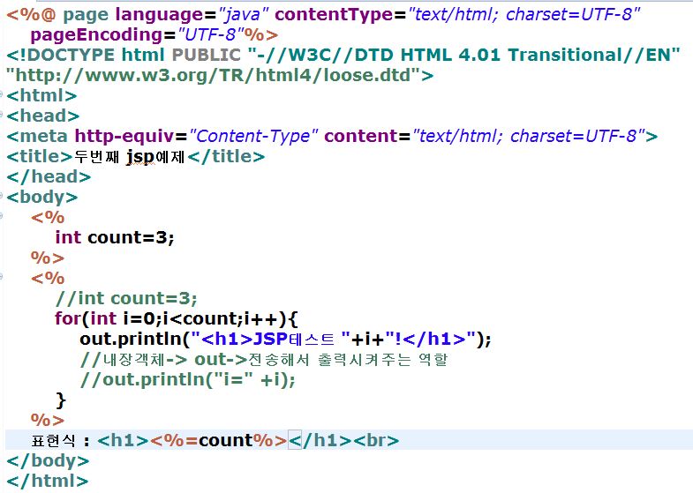This screenshot has height=493, width=693.
Task: Click the "java" value in the page directive
Action: point(243,15)
